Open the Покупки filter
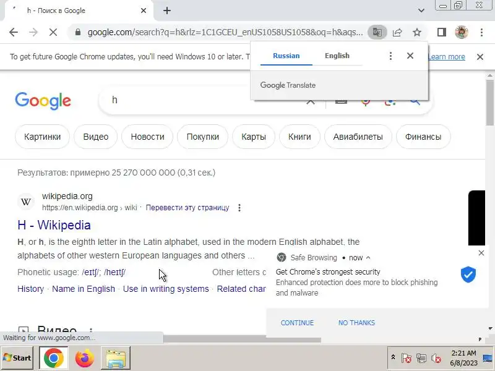495x371 pixels. [203, 137]
